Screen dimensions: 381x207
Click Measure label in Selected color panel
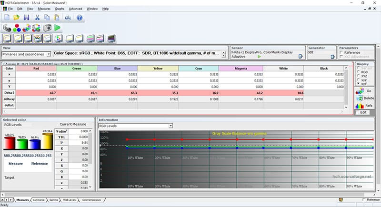[x=16, y=164]
